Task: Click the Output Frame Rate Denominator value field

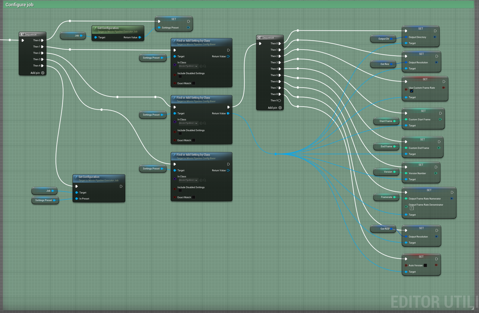Action: click(x=412, y=208)
